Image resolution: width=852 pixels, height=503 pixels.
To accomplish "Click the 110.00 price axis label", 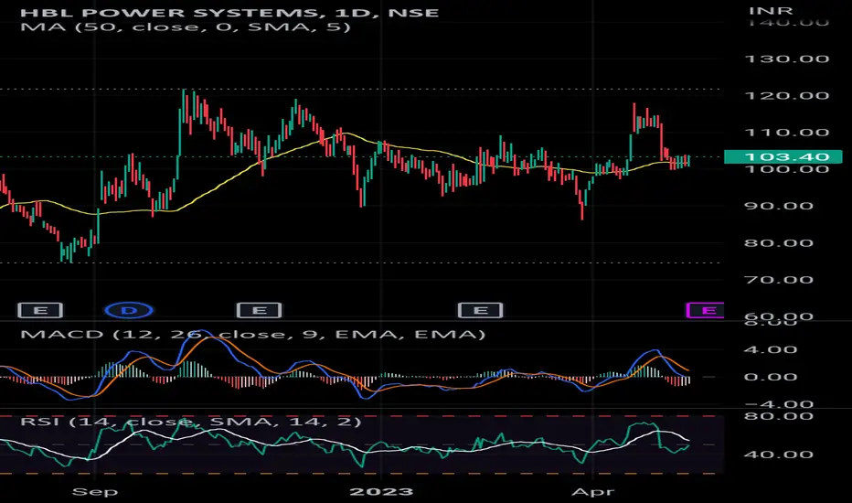I will pyautogui.click(x=786, y=132).
